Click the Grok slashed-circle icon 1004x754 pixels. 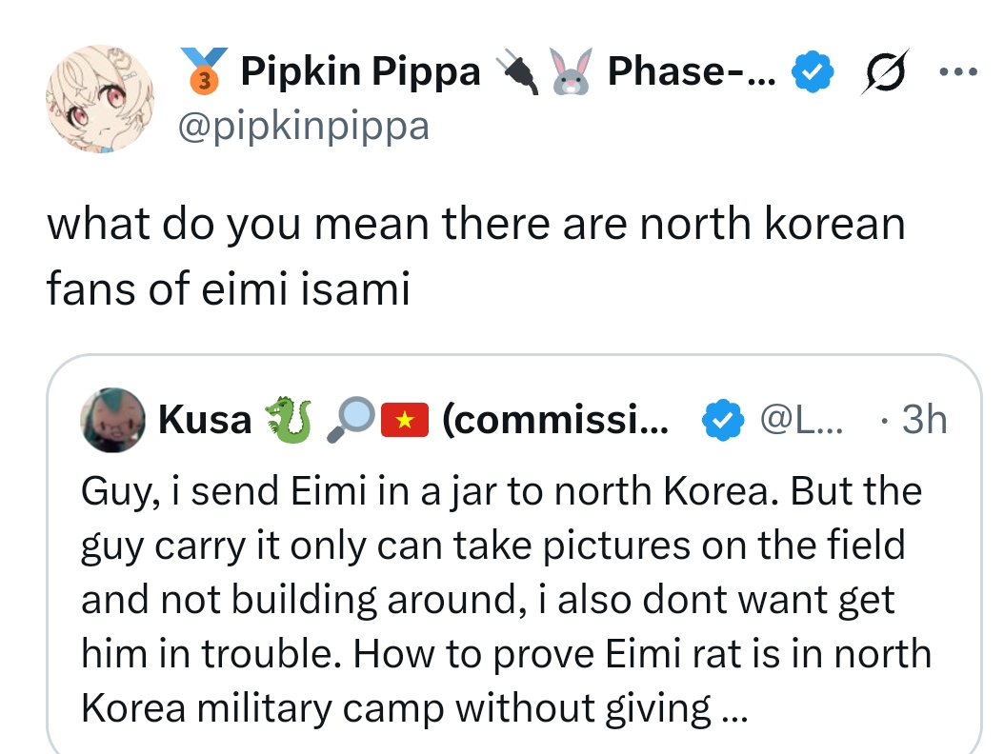[x=884, y=73]
